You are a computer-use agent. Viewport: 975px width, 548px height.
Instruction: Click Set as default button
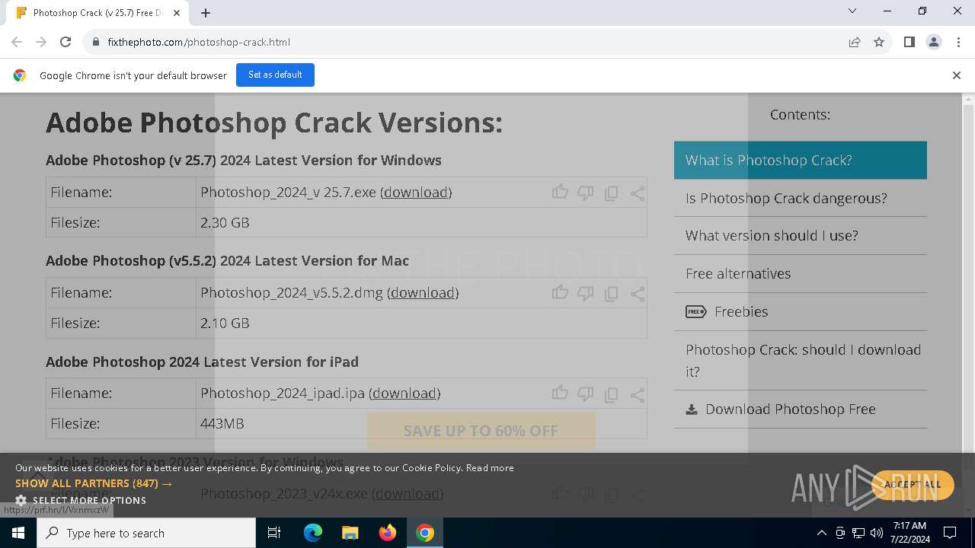pyautogui.click(x=275, y=75)
